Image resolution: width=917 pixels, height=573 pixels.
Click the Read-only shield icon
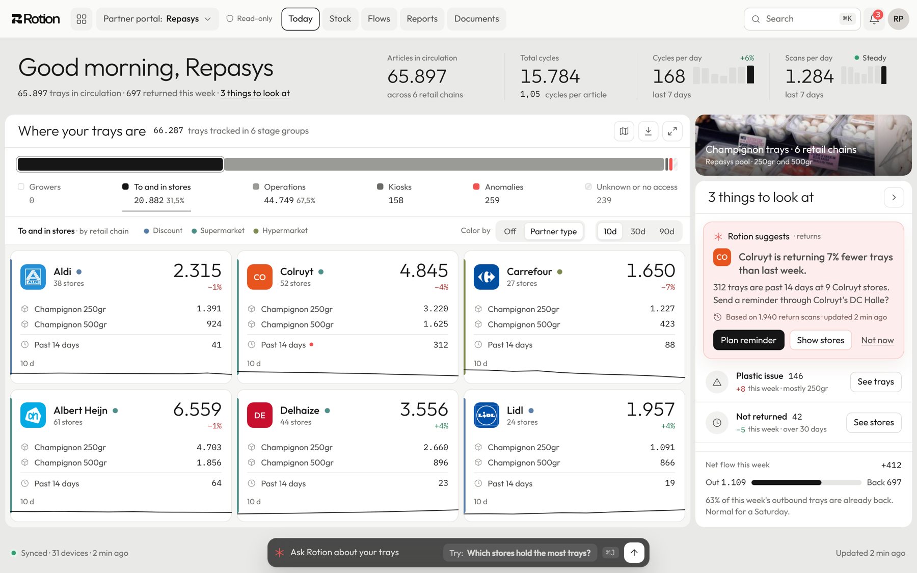pos(230,19)
